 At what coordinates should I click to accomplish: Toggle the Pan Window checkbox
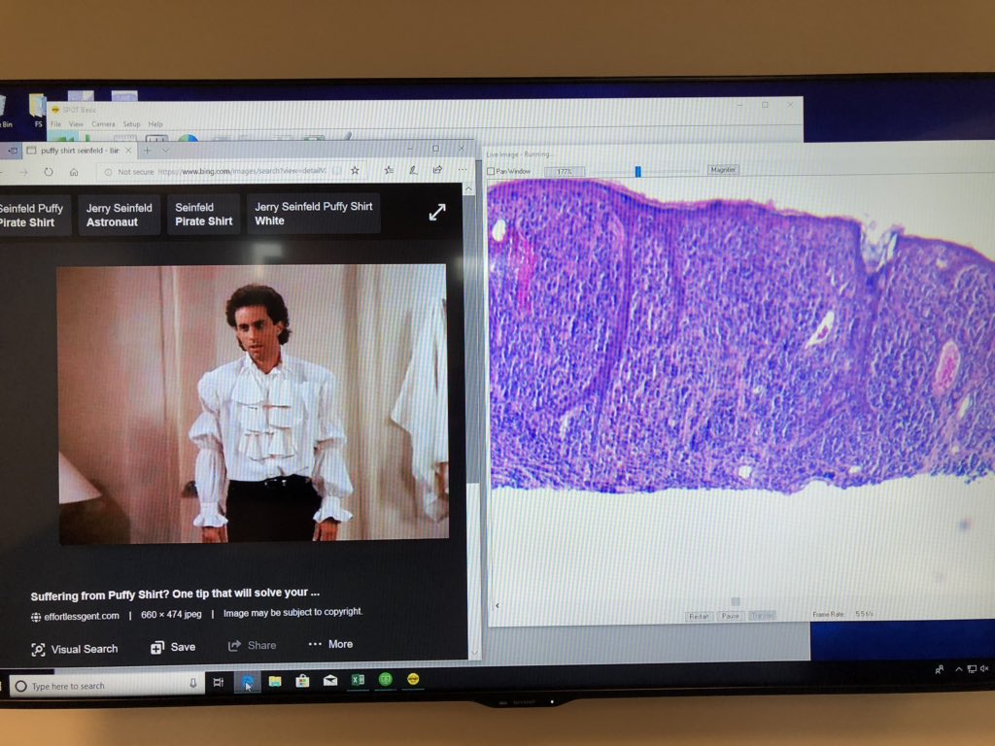pos(491,171)
